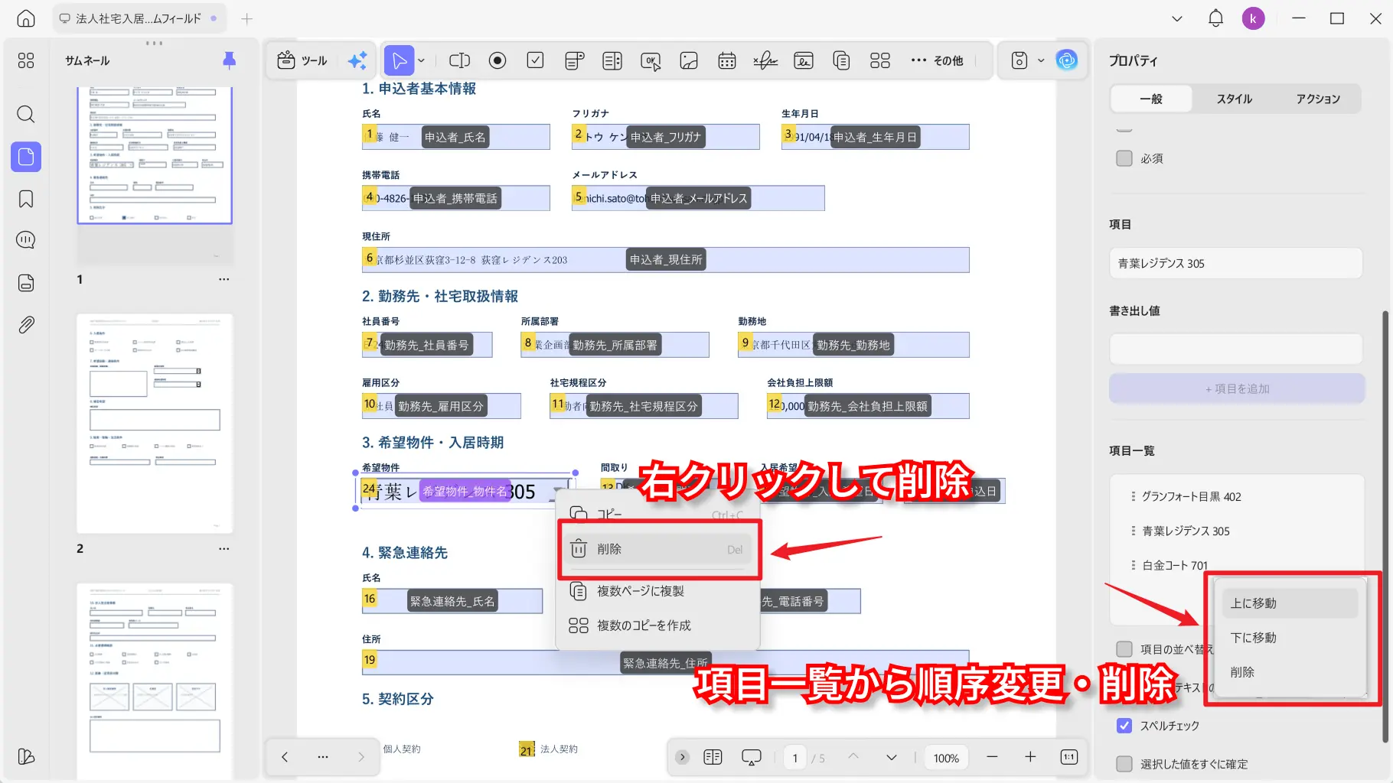Choose 複数のコピーを作成 in context menu
The image size is (1393, 783).
(659, 625)
